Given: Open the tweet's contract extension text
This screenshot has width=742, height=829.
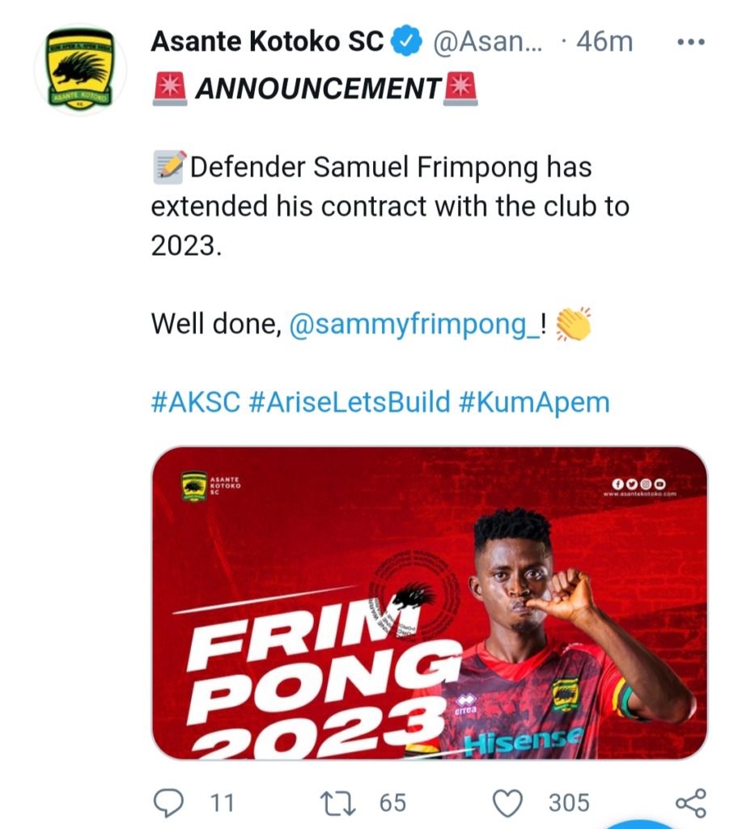Looking at the screenshot, I should click(388, 206).
